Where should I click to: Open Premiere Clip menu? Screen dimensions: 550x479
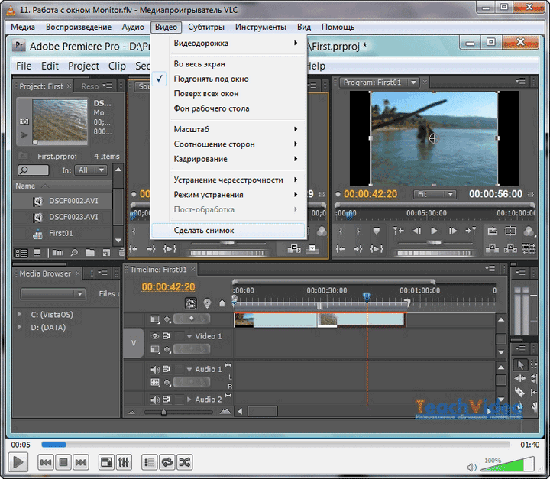[x=117, y=66]
